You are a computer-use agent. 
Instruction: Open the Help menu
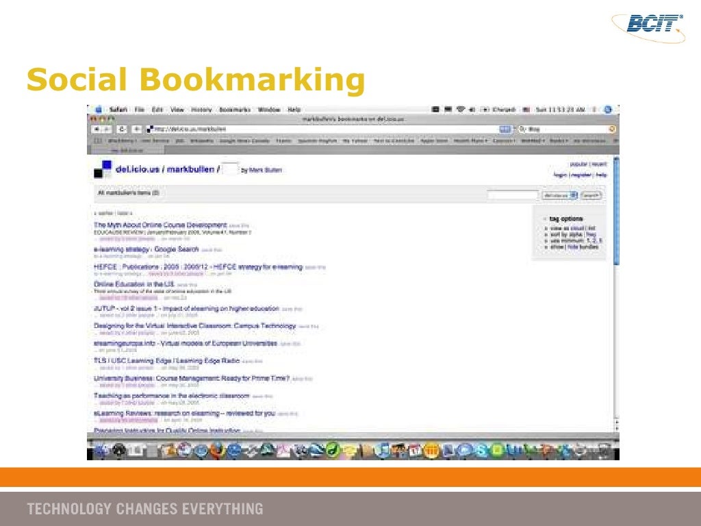[x=294, y=110]
